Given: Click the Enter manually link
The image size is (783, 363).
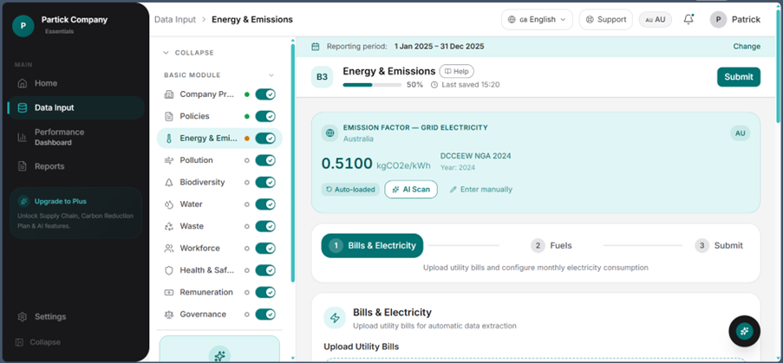Looking at the screenshot, I should 481,190.
